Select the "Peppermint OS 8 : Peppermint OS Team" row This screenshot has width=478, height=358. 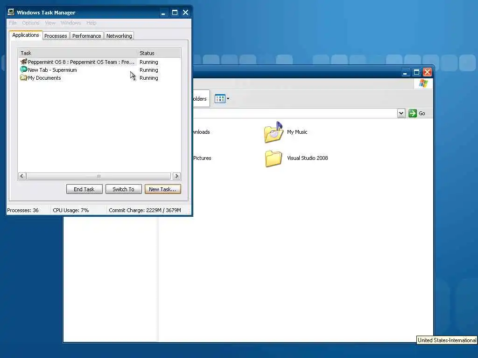pos(99,62)
